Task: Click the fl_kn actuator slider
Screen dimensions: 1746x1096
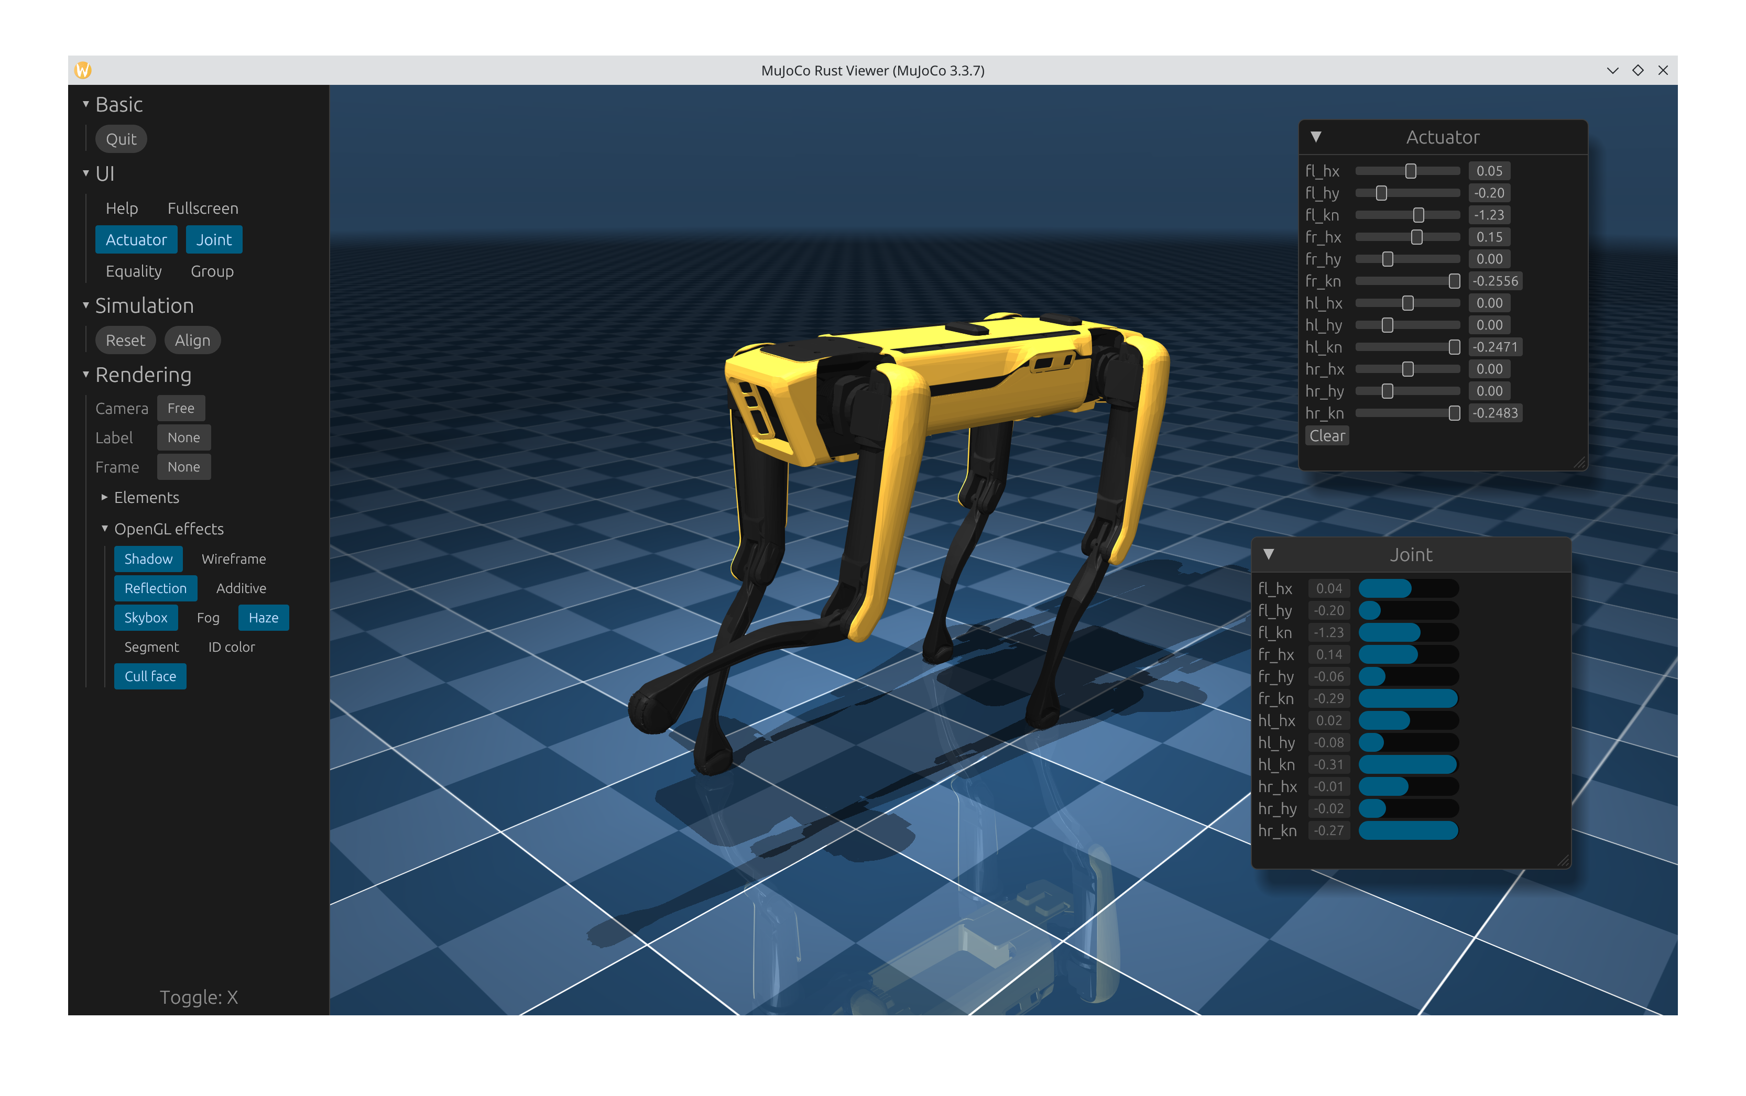Action: pos(1407,215)
